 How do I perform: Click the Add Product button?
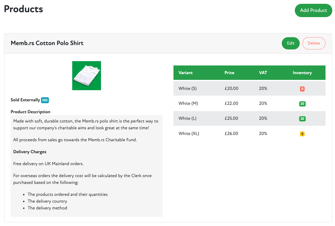(x=313, y=10)
